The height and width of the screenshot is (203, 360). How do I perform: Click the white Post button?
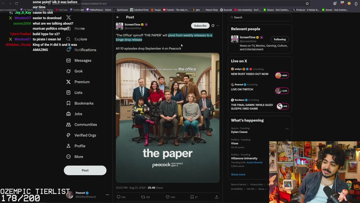[x=85, y=170]
